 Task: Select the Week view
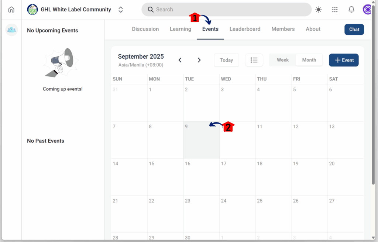(282, 60)
